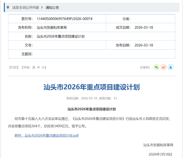
Task: Click publisher value 汕头市发展和改革局 in table
Action: (x=52, y=27)
